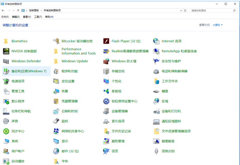The height and width of the screenshot is (165, 240).
Task: Open the 语音识别 microphone icon
Action: click(156, 151)
